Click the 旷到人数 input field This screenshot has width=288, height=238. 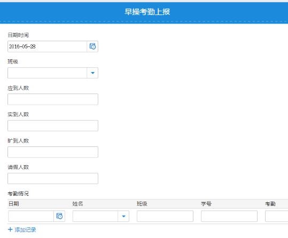[53, 152]
